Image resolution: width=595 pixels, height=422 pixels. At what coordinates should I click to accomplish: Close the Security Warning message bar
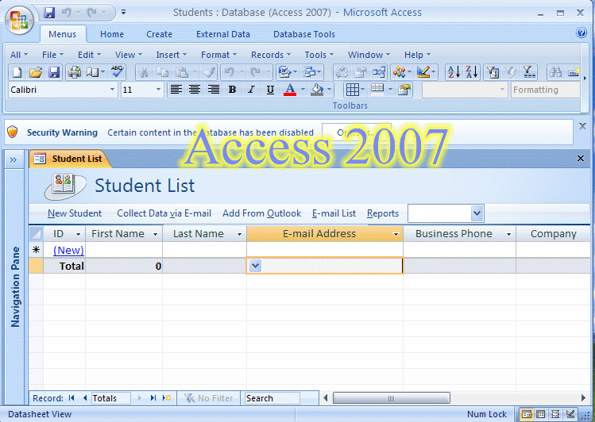pyautogui.click(x=582, y=126)
